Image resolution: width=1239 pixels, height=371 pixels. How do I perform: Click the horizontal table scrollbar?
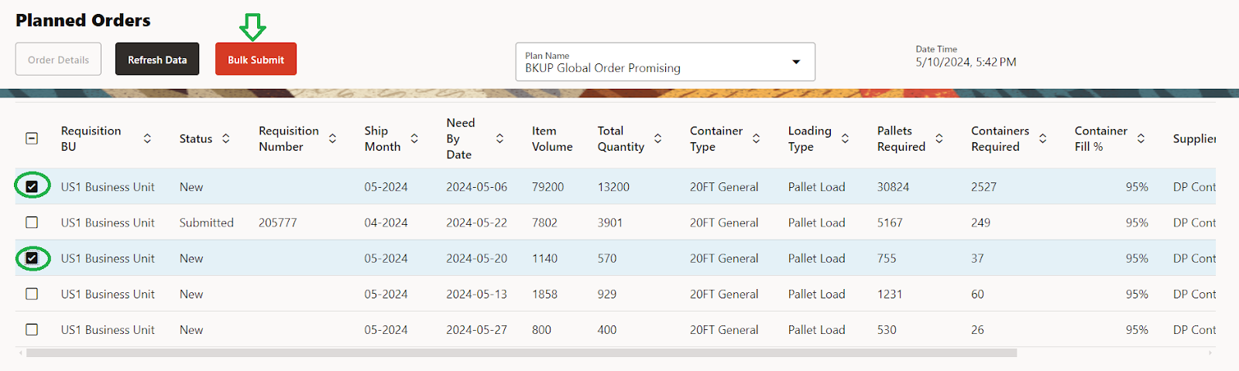pos(521,352)
